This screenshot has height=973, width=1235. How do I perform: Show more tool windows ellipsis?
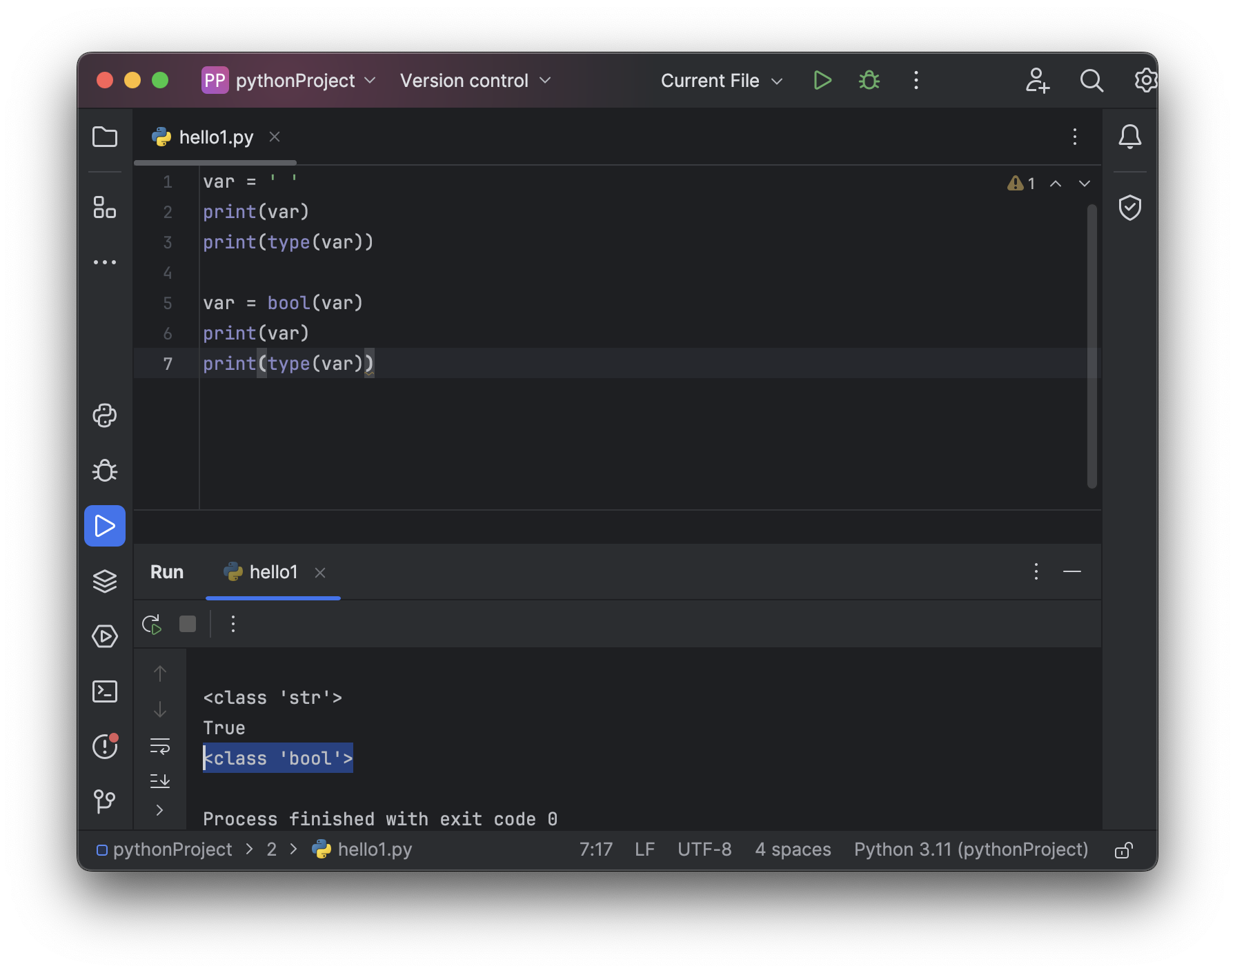pos(105,262)
